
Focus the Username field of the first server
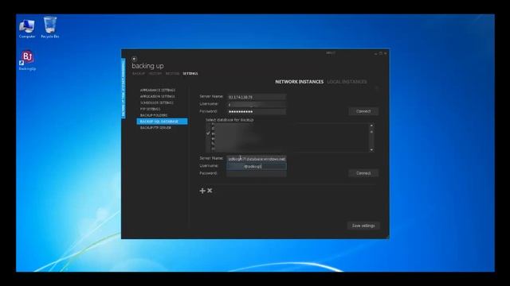click(x=257, y=104)
